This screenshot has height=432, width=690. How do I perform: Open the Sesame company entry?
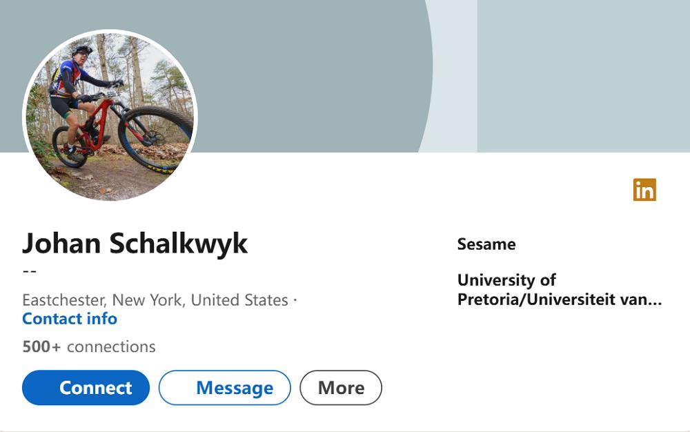coord(486,244)
